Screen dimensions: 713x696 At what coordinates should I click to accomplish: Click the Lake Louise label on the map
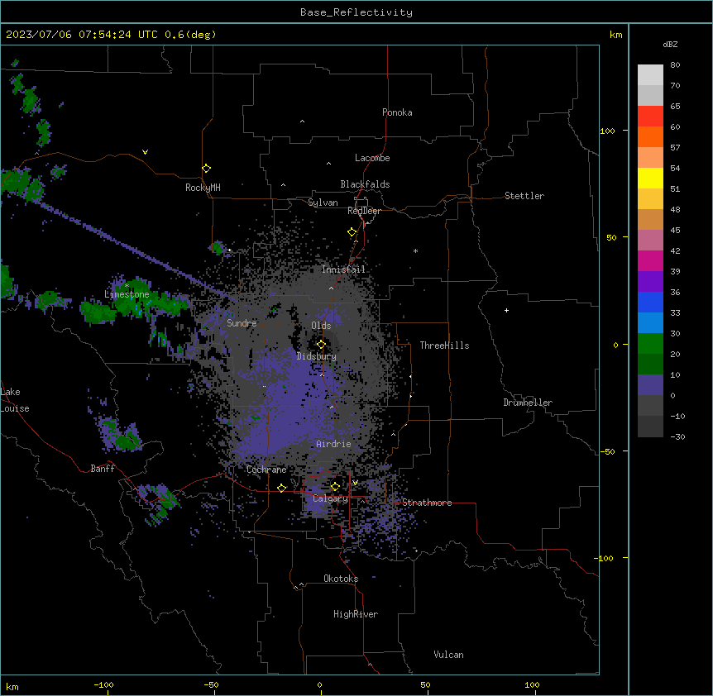[15, 400]
